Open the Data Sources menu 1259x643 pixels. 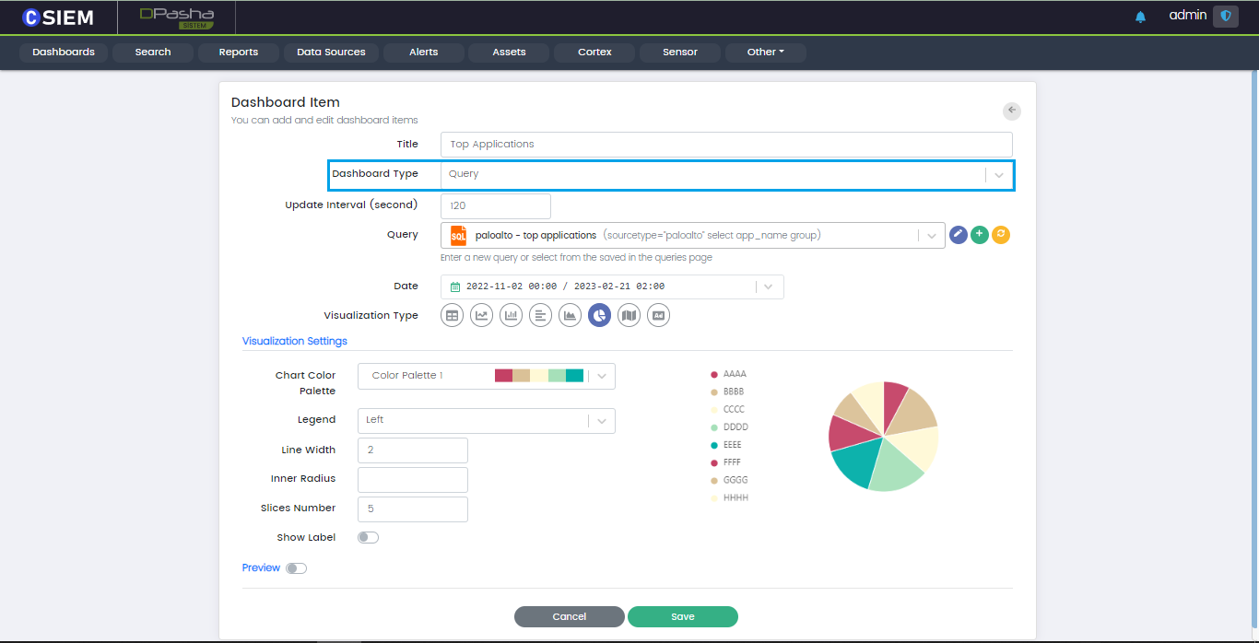point(331,53)
